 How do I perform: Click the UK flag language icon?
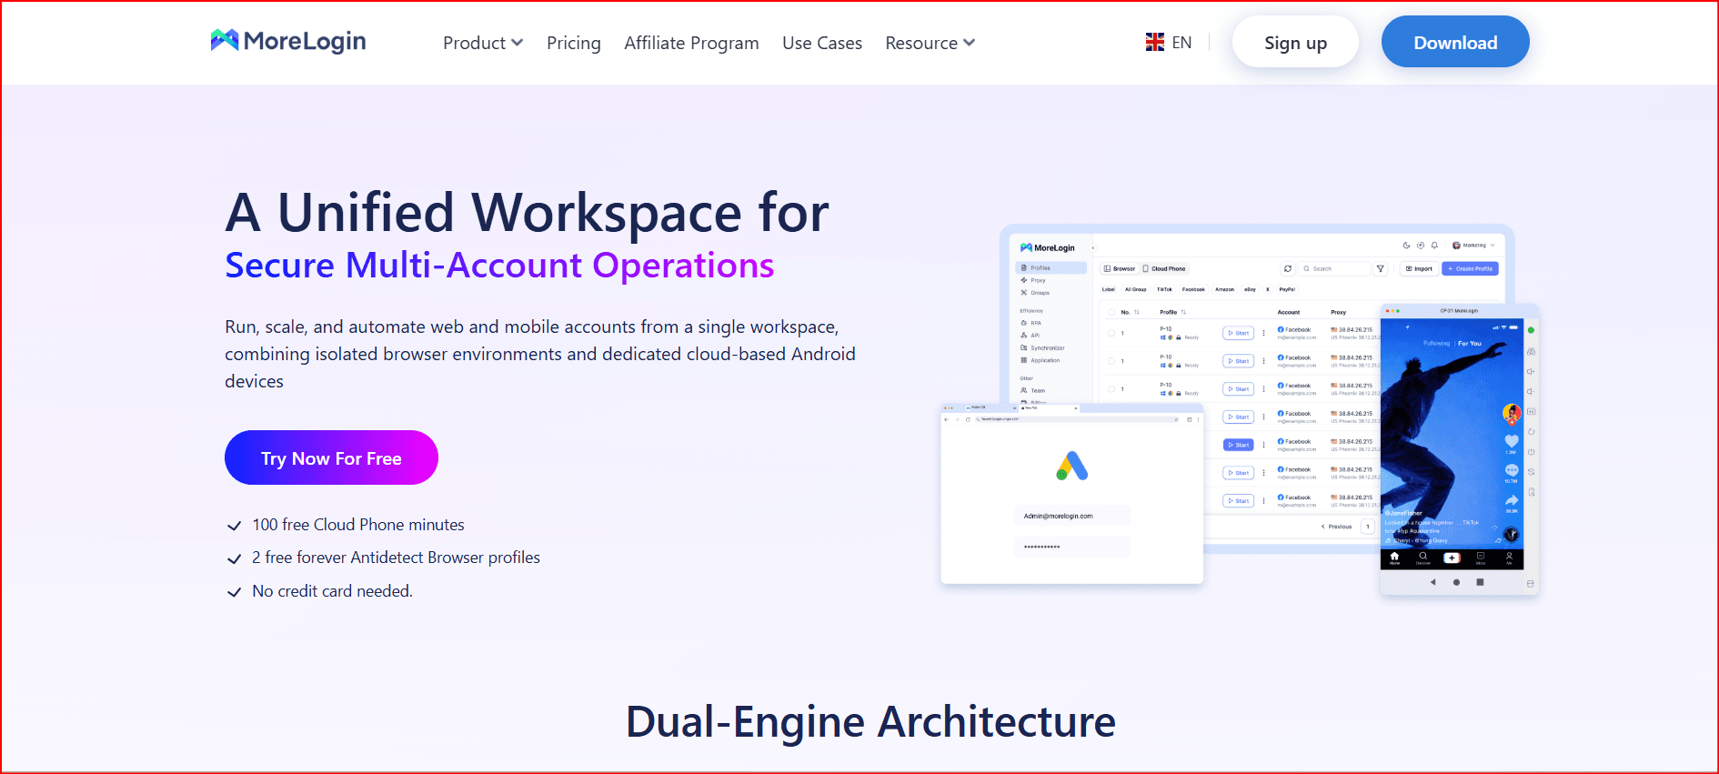1154,43
